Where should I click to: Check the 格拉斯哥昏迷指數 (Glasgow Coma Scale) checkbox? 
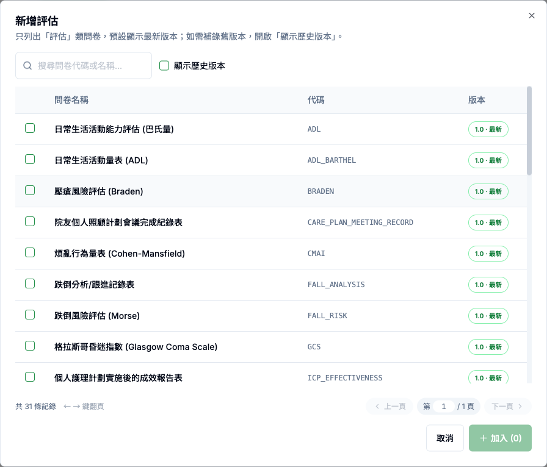30,346
